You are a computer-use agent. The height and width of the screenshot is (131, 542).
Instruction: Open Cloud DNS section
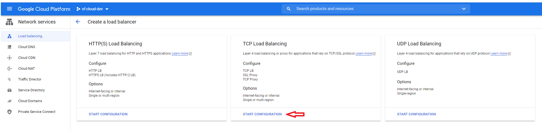coord(27,47)
